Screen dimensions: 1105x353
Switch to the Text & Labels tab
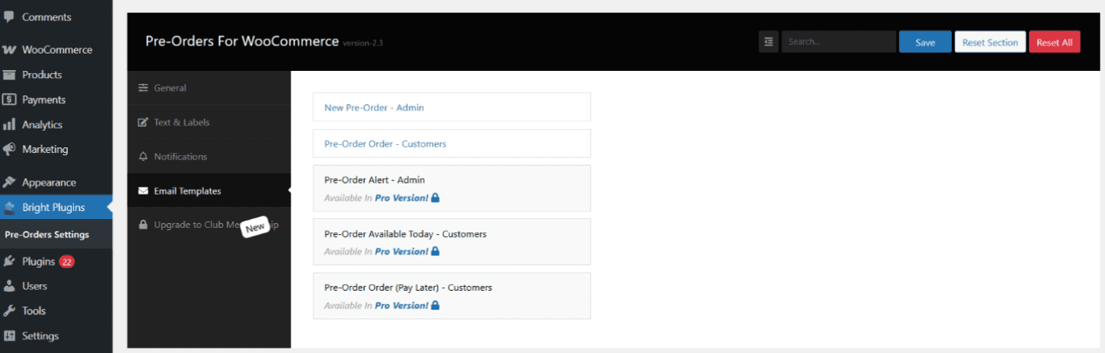(182, 122)
